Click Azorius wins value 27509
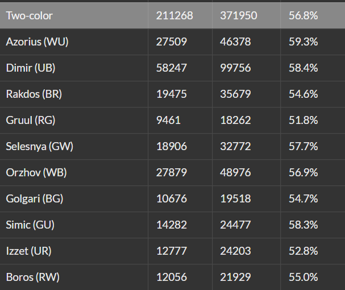This screenshot has width=345, height=290. [x=172, y=42]
